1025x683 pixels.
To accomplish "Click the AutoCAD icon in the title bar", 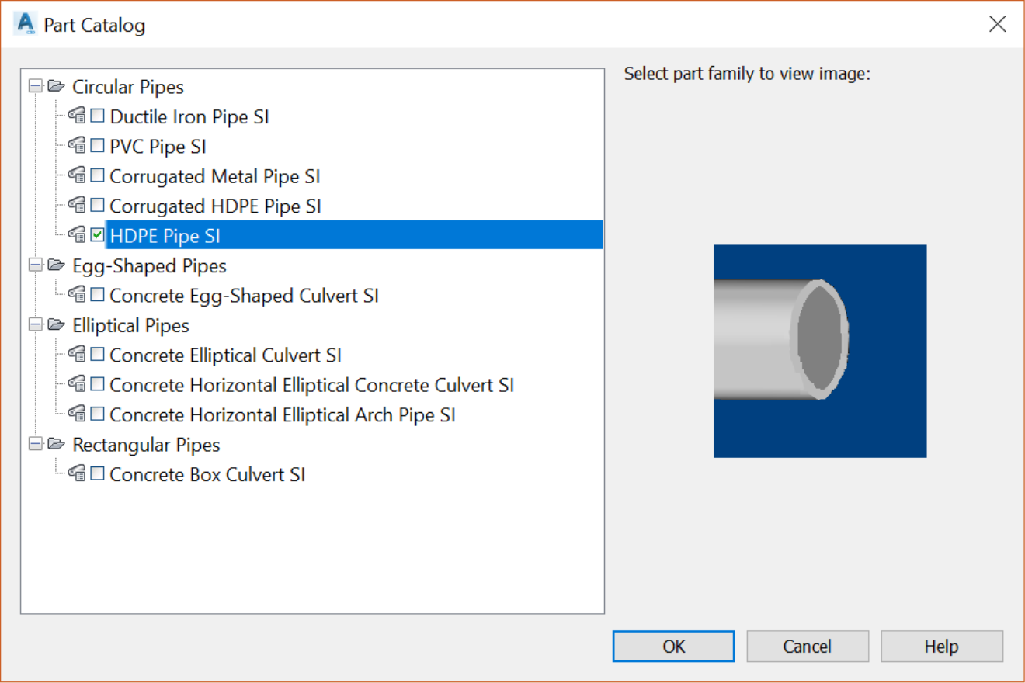I will coord(25,24).
